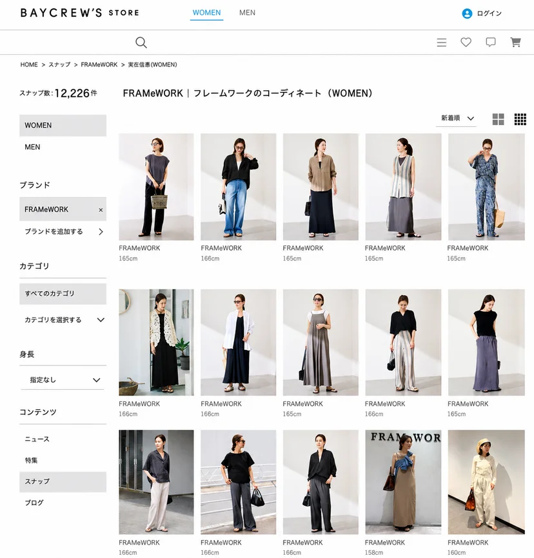Open snap with striped vest and gray skirt
This screenshot has height=558, width=534.
point(403,187)
